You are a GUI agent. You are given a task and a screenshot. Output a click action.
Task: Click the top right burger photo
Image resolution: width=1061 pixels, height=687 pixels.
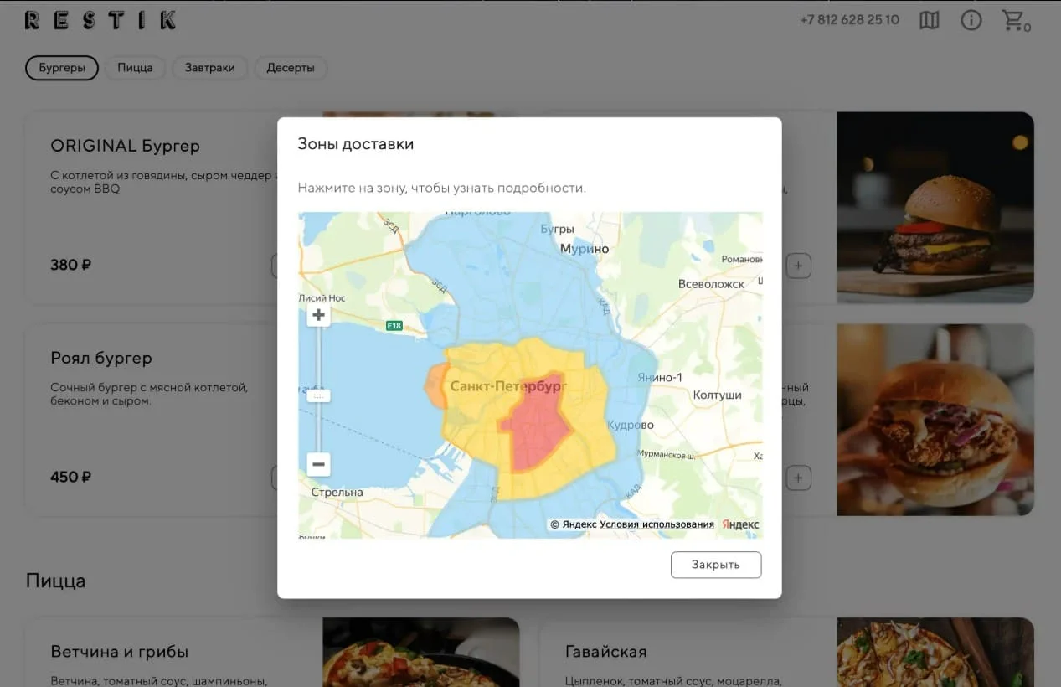coord(935,208)
